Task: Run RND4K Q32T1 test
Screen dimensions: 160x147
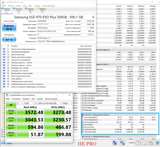Action: (x=11, y=127)
